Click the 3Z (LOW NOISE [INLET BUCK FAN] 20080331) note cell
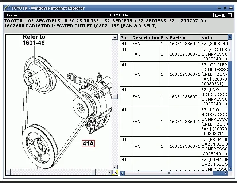Image resolution: width=237 pixels, height=183 pixels. 214,122
